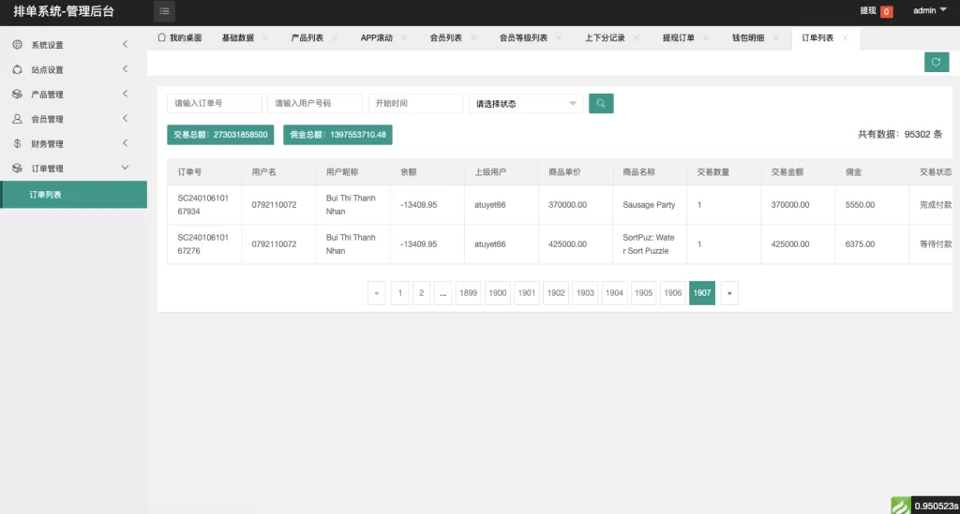Click the 会员管理 user icon
960x514 pixels.
click(x=17, y=119)
